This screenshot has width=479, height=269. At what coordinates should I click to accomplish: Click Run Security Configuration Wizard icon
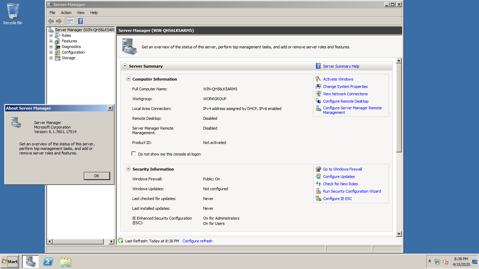[x=318, y=191]
